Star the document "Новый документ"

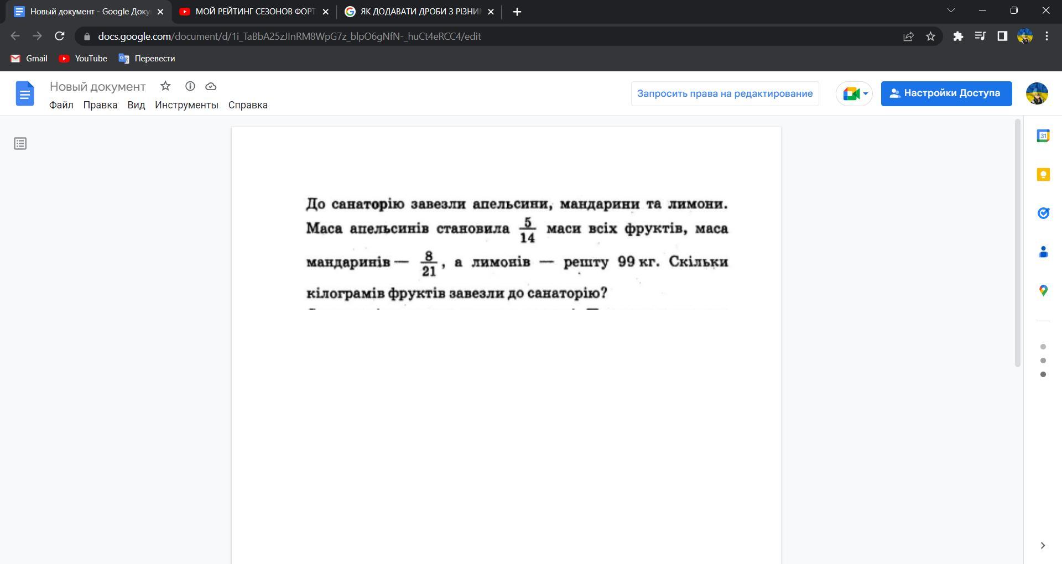click(x=165, y=86)
